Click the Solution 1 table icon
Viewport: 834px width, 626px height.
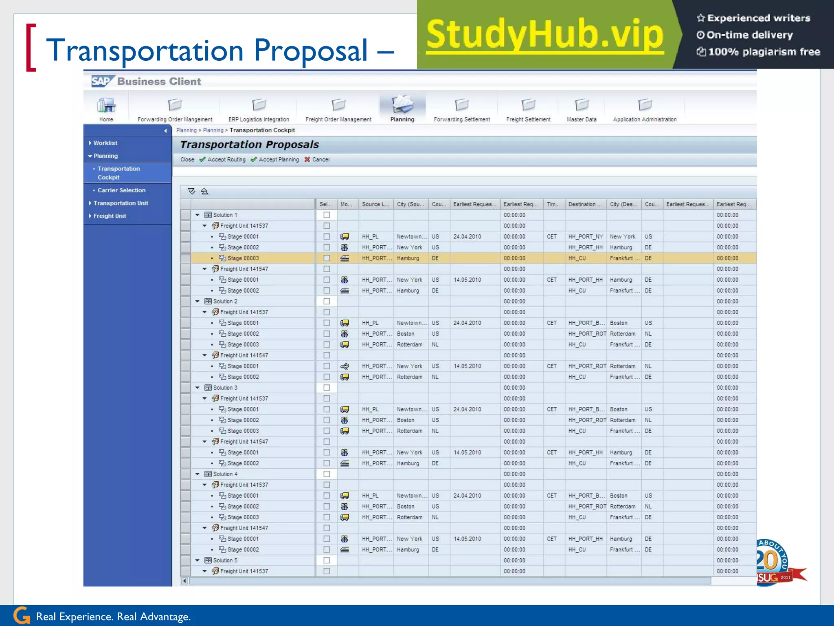(208, 215)
